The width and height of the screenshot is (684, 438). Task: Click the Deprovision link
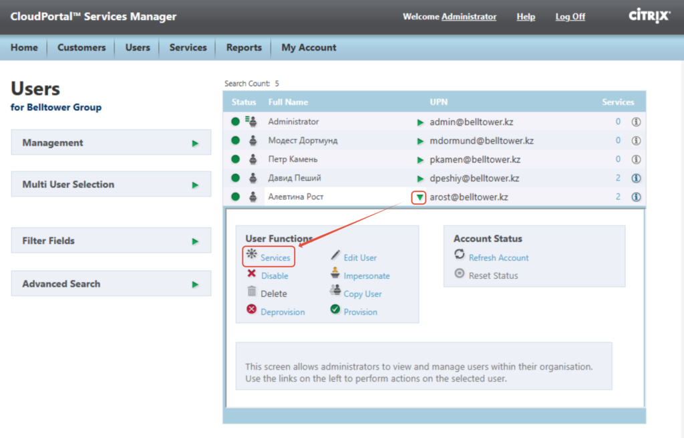coord(283,312)
